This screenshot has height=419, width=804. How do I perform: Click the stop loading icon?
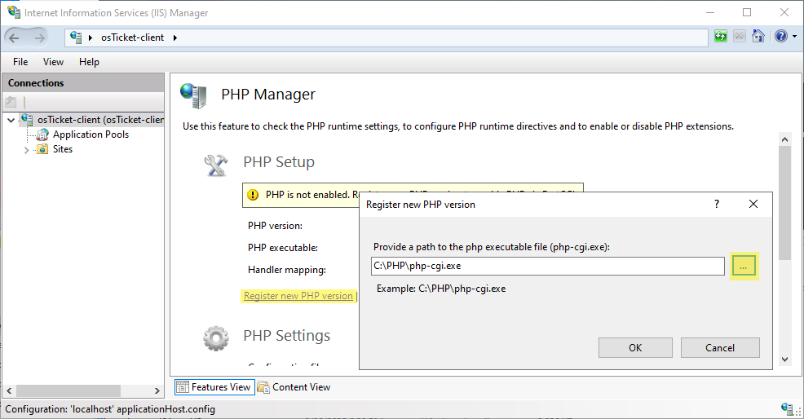pos(739,37)
